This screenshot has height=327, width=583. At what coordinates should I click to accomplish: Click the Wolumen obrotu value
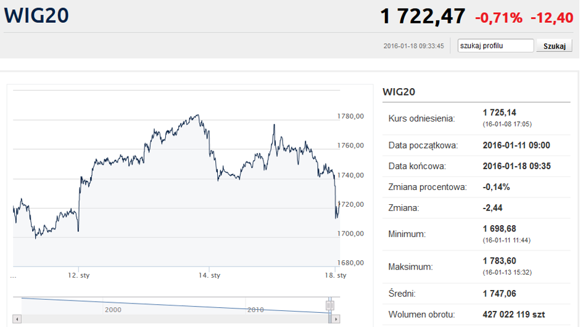[x=514, y=314]
